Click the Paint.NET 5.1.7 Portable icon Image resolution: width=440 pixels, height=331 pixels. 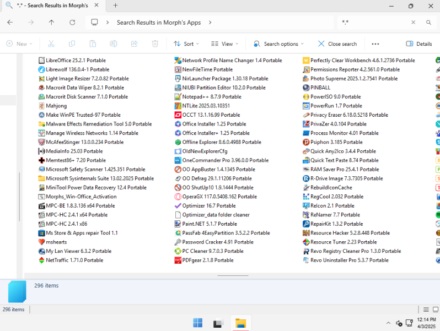[178, 224]
